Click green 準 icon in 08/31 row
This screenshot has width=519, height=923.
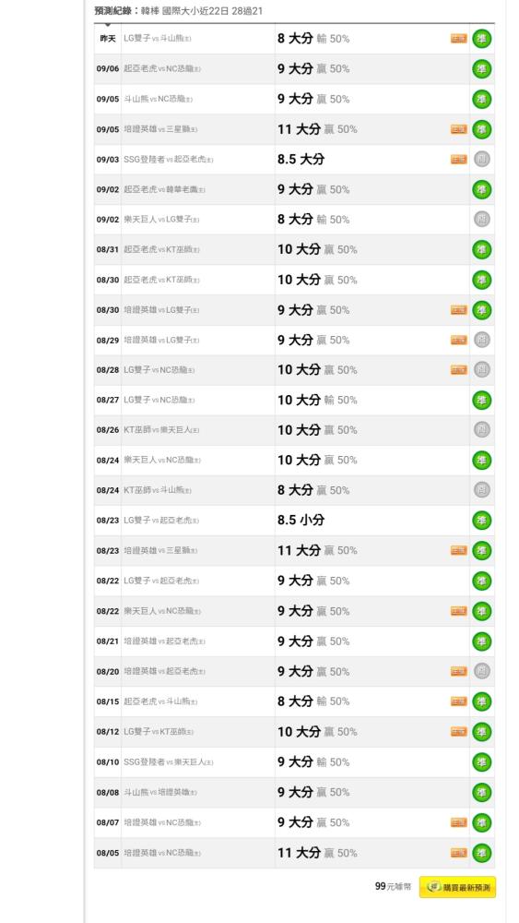[x=481, y=249]
